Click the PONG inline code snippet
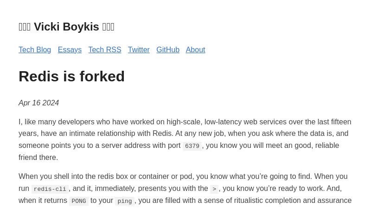The image size is (371, 208). pyautogui.click(x=78, y=201)
